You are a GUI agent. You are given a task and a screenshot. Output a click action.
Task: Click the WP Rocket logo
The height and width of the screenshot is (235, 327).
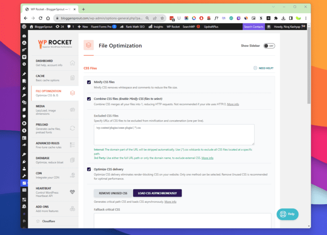(55, 44)
